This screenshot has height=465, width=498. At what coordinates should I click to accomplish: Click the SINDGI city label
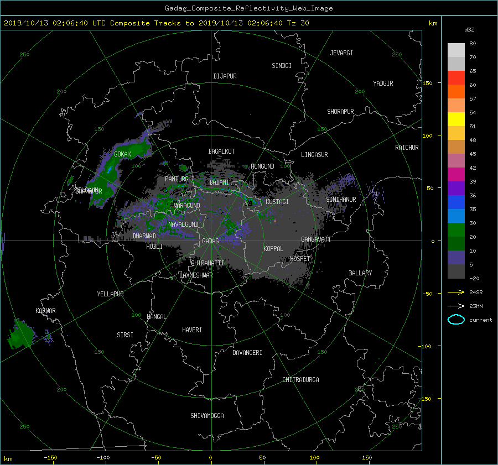tap(282, 66)
